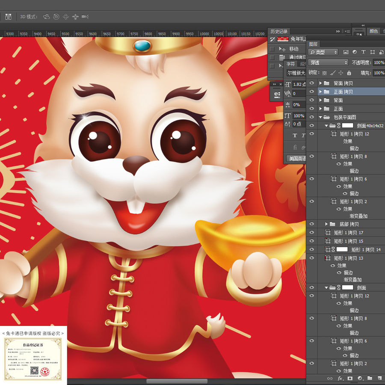Click lock all padlock icon

click(349, 73)
